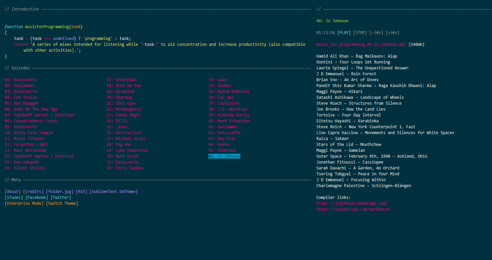Visit the Facebook page

(36, 197)
